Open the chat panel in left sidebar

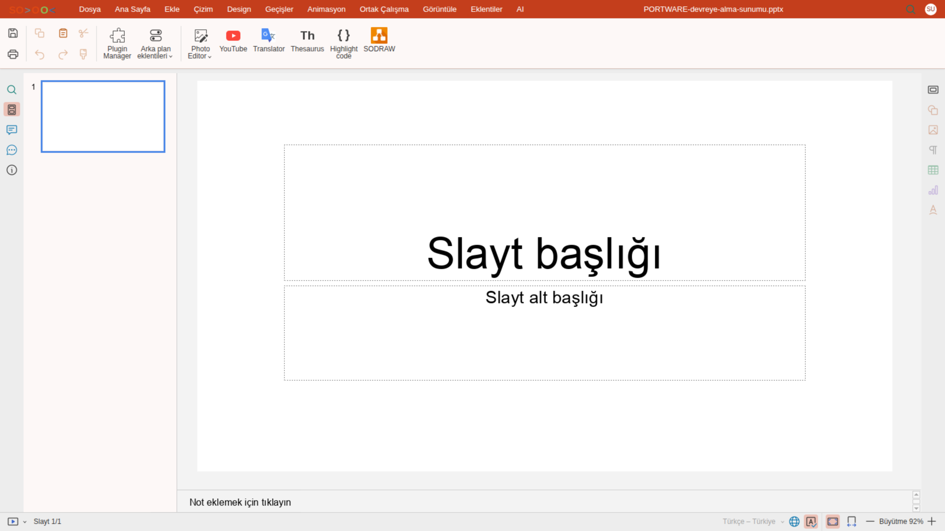12,150
